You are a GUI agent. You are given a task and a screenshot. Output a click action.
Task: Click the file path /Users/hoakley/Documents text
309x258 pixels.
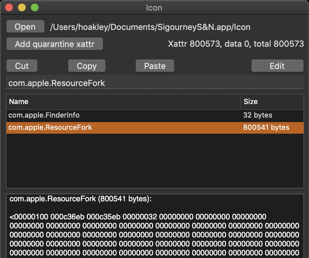[x=150, y=27]
